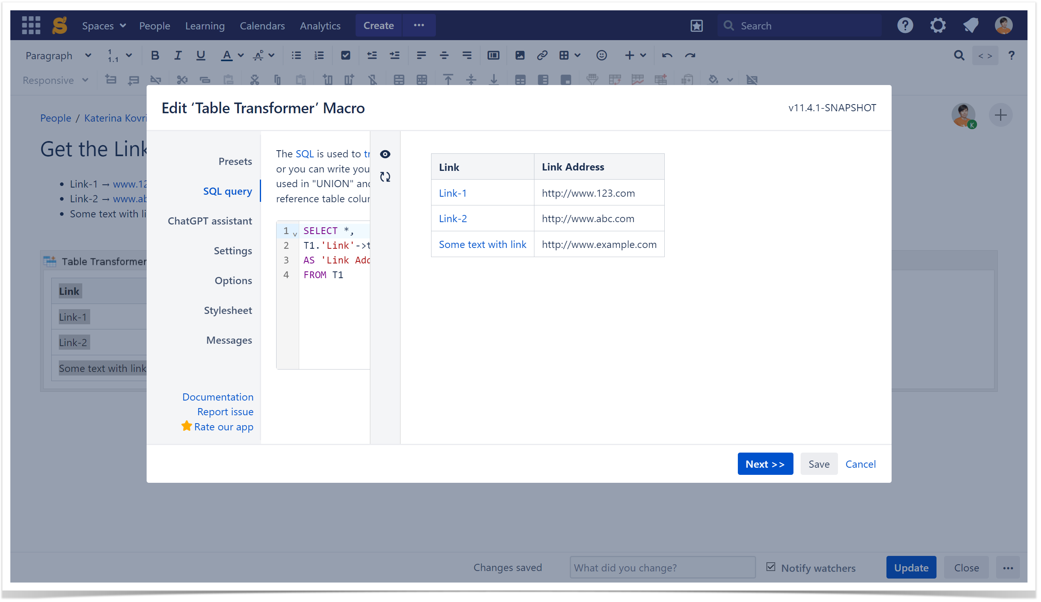Toggle the Notify watchers checkbox

[771, 567]
